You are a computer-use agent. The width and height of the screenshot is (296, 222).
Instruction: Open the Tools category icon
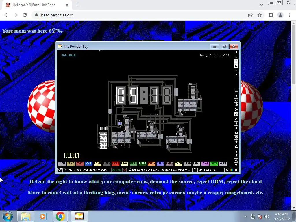[x=236, y=151]
